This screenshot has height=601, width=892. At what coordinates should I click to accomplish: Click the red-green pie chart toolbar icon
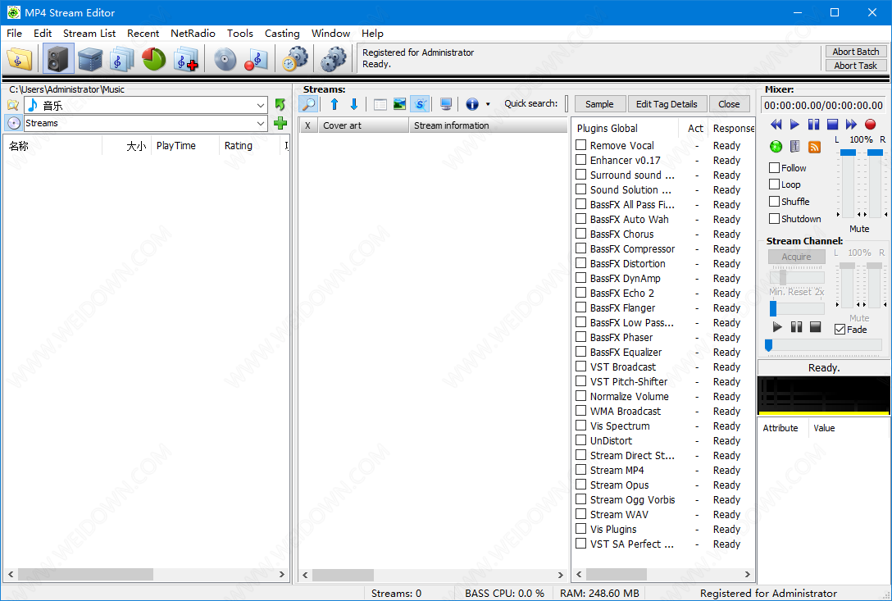pos(153,58)
